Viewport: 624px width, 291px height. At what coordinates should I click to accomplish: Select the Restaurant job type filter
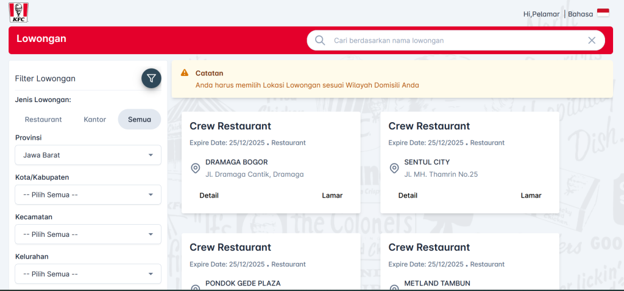[43, 120]
